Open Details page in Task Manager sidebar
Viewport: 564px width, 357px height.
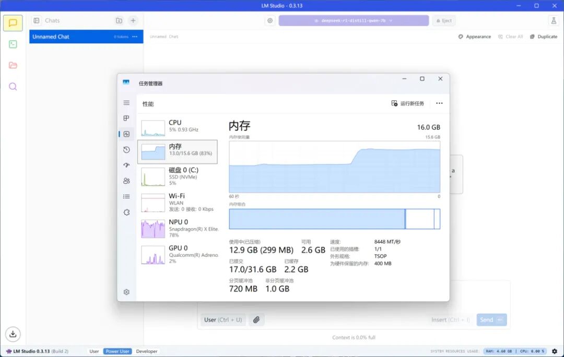126,196
